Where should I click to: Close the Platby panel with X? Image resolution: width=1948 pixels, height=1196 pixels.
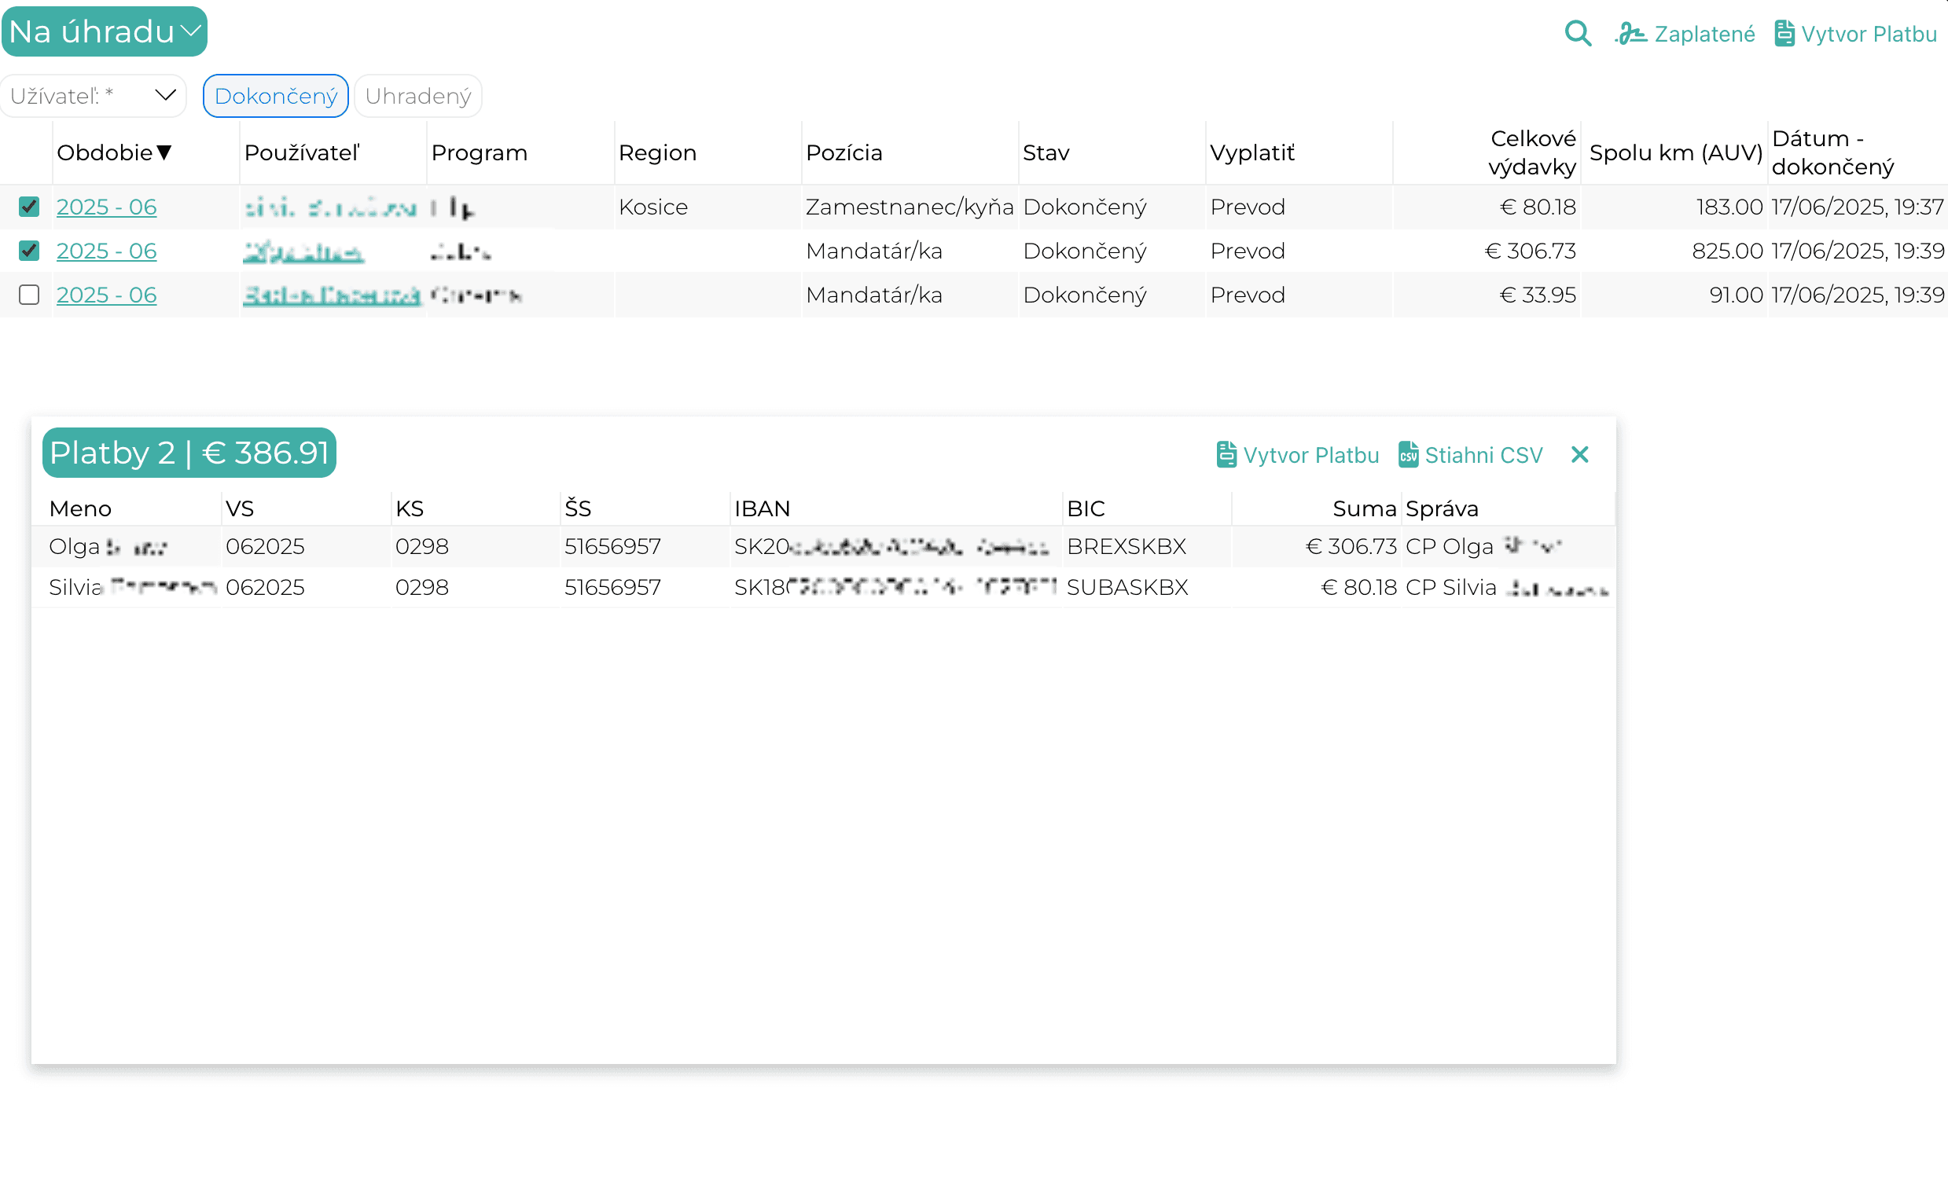[x=1579, y=455]
